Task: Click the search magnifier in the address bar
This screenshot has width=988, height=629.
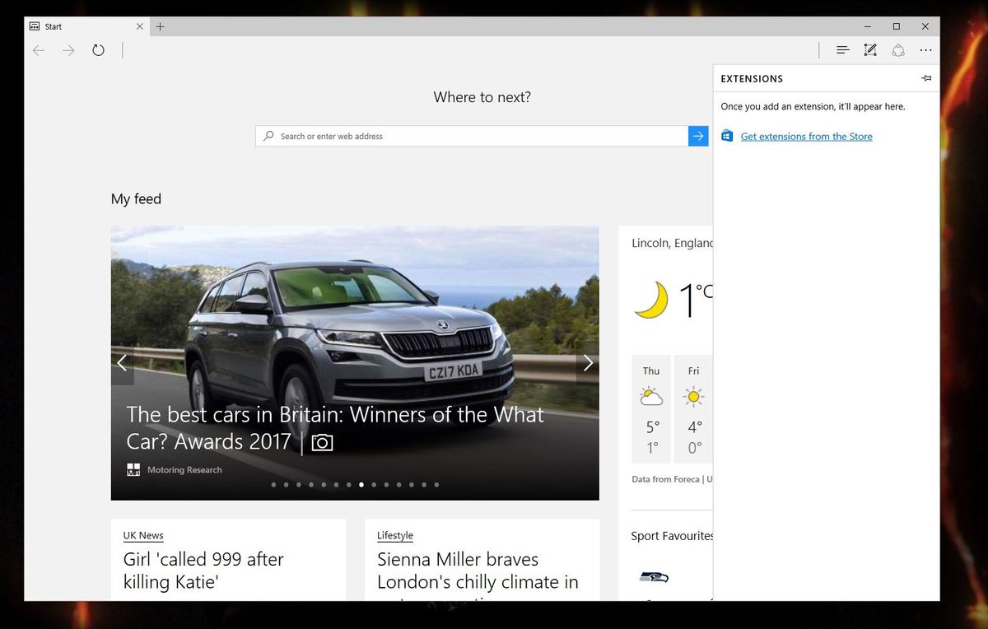Action: coord(269,136)
